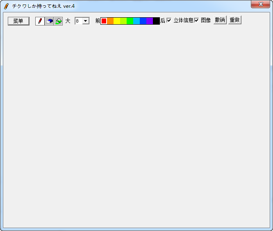Toggle the 图像 checkbox
This screenshot has height=231, width=273.
click(196, 20)
